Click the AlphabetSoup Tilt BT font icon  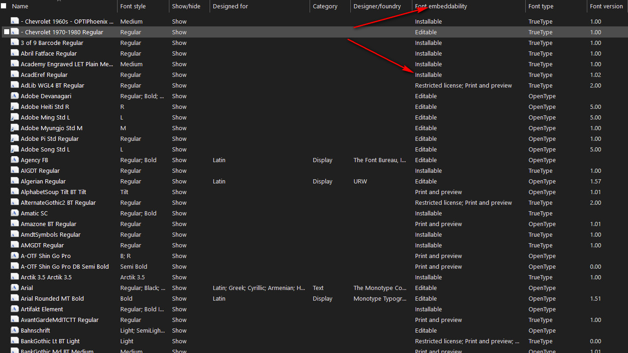(15, 192)
